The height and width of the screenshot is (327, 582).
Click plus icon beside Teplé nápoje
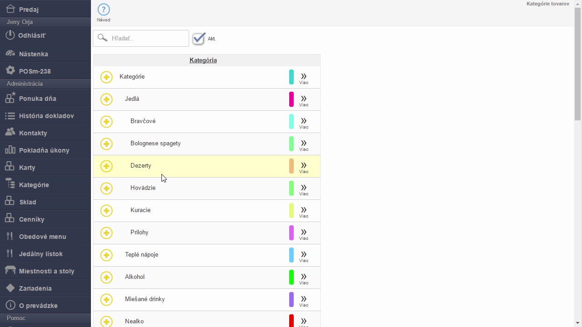(x=106, y=255)
